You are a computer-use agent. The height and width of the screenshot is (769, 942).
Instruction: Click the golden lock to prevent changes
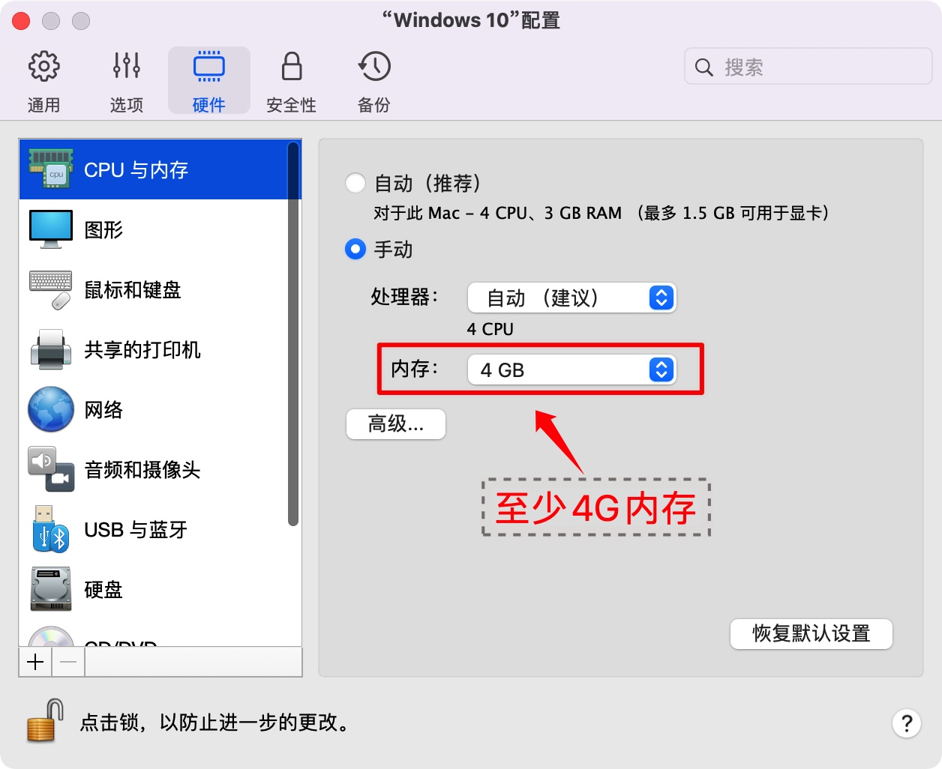click(45, 721)
